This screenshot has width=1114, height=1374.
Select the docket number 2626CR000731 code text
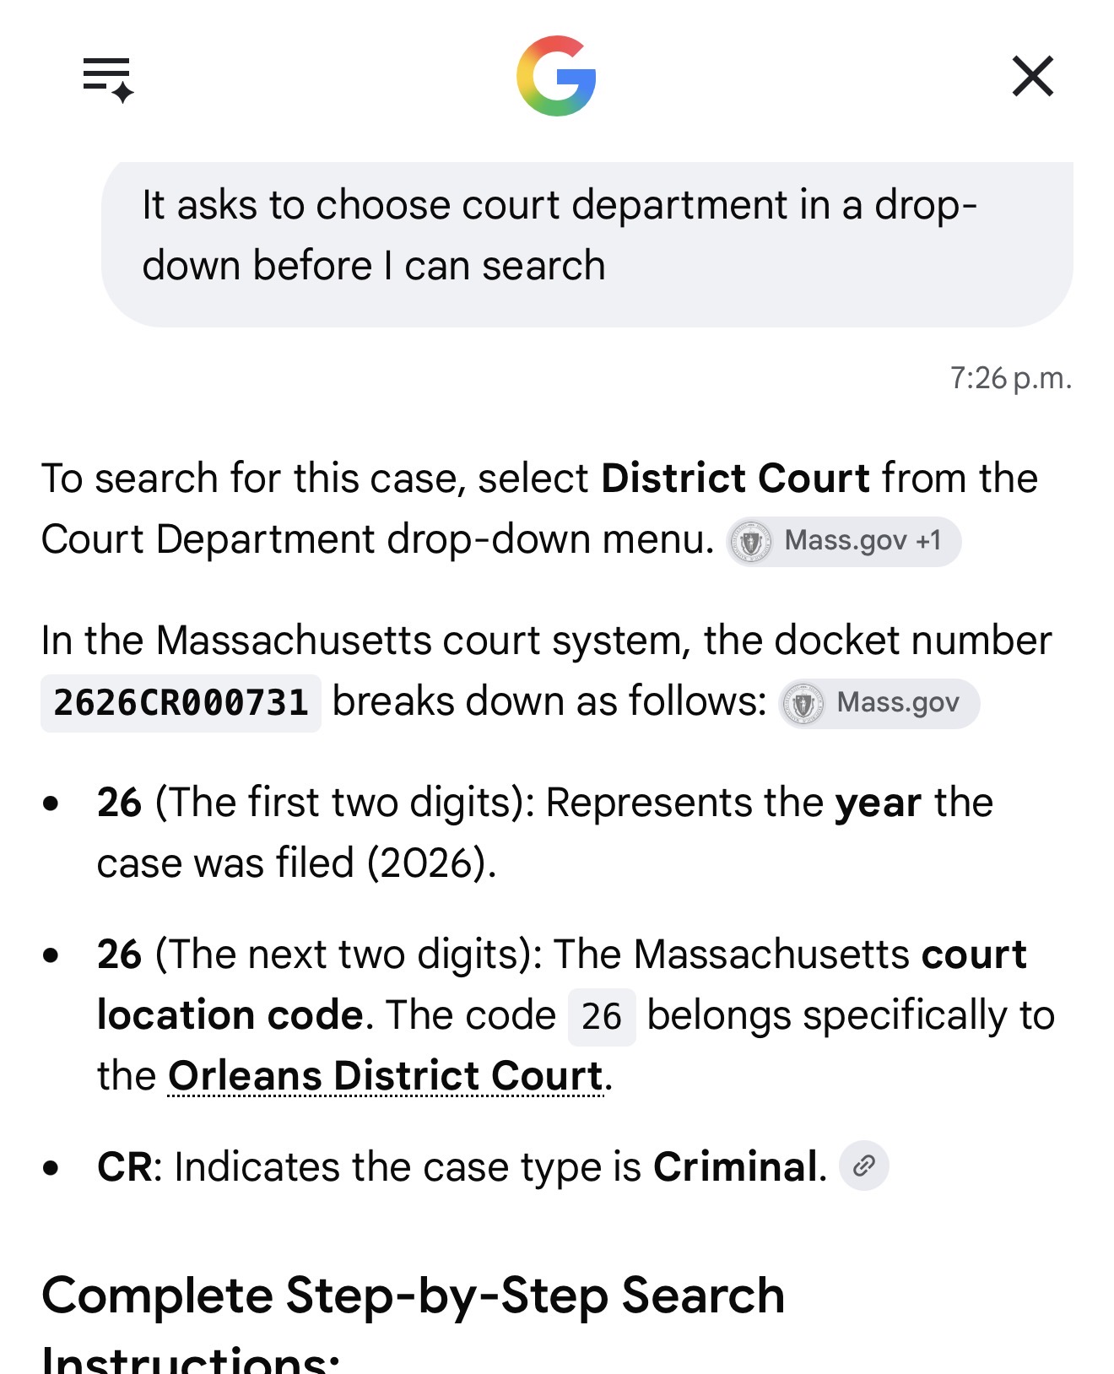click(181, 703)
